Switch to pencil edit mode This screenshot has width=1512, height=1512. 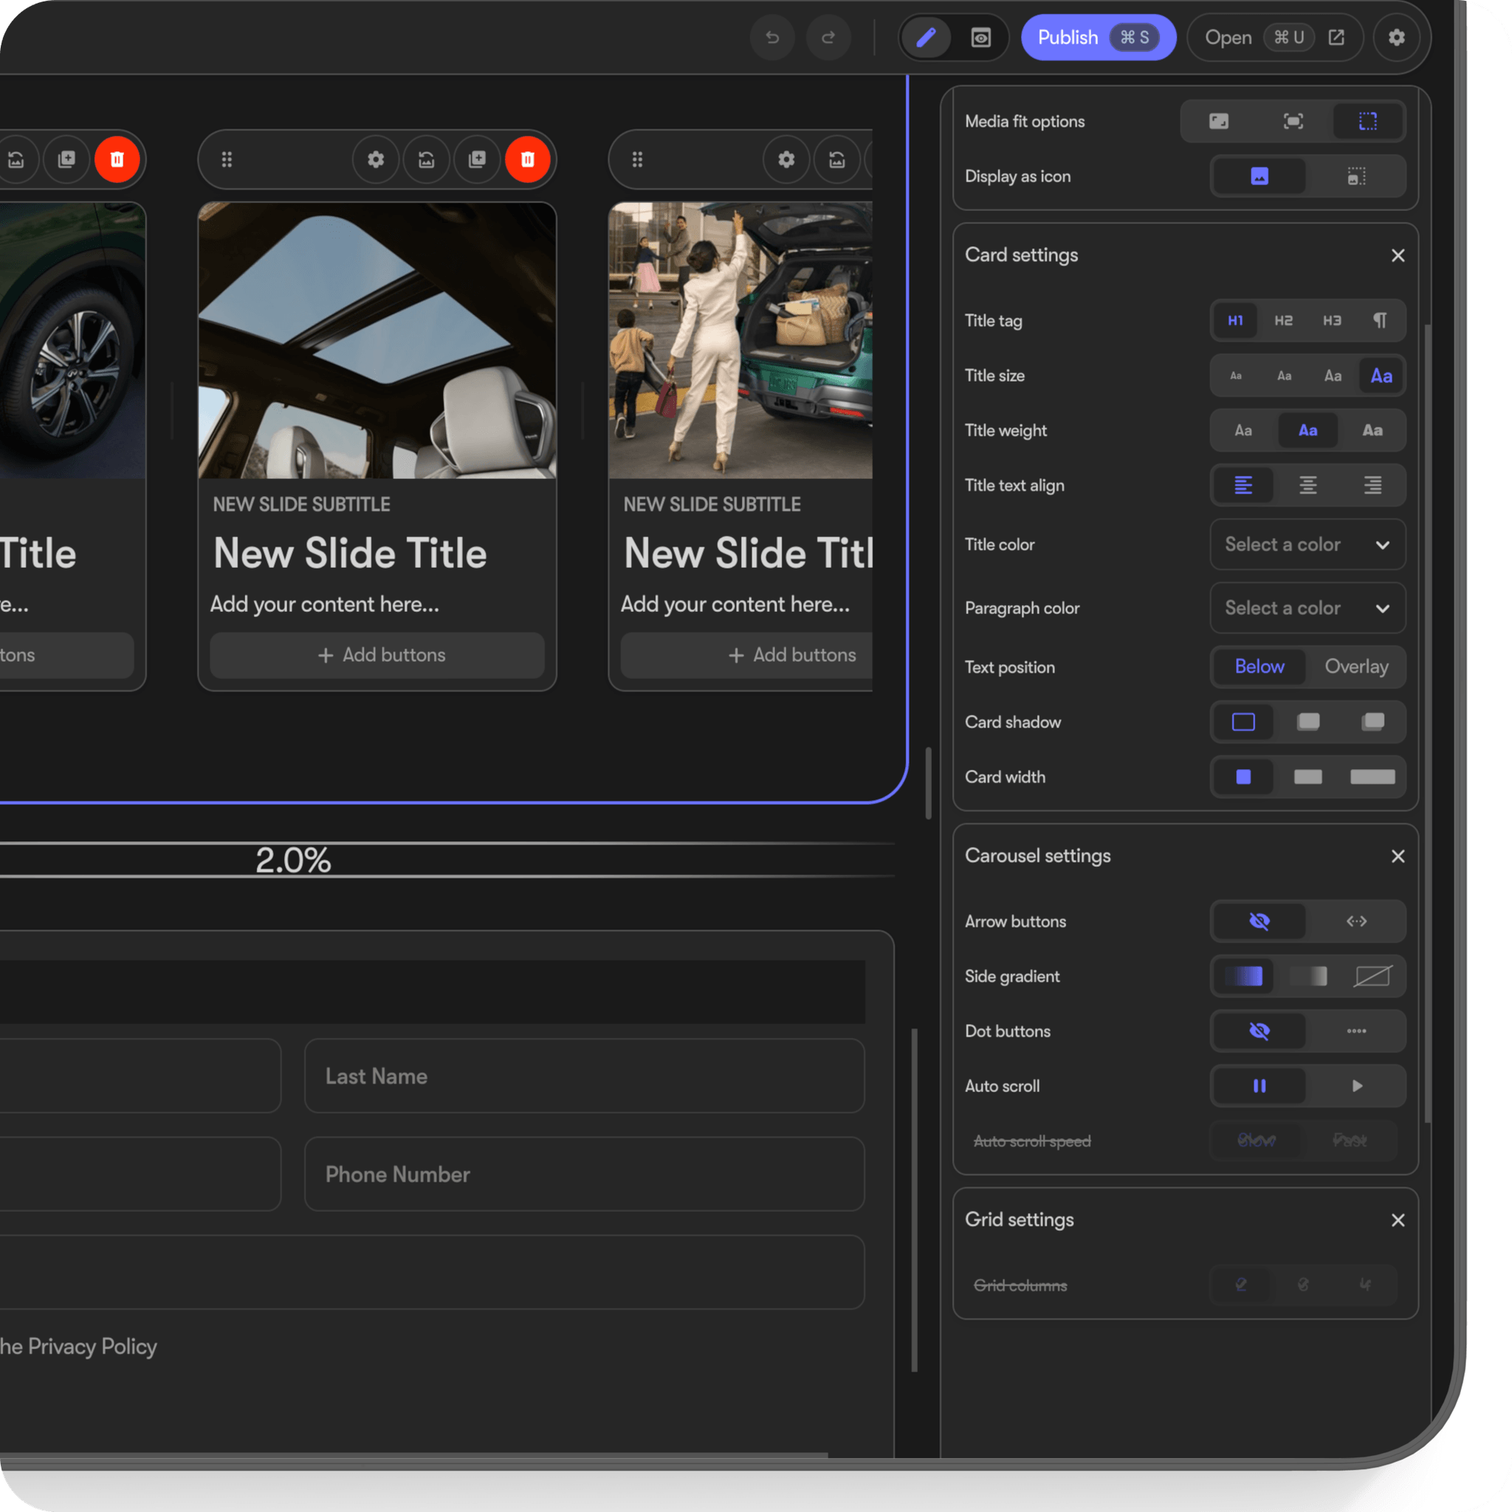pos(926,38)
